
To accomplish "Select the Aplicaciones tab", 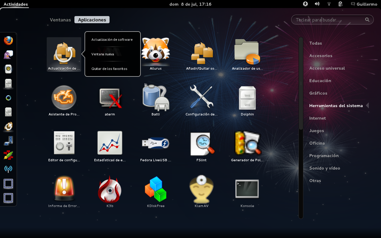I will [92, 20].
